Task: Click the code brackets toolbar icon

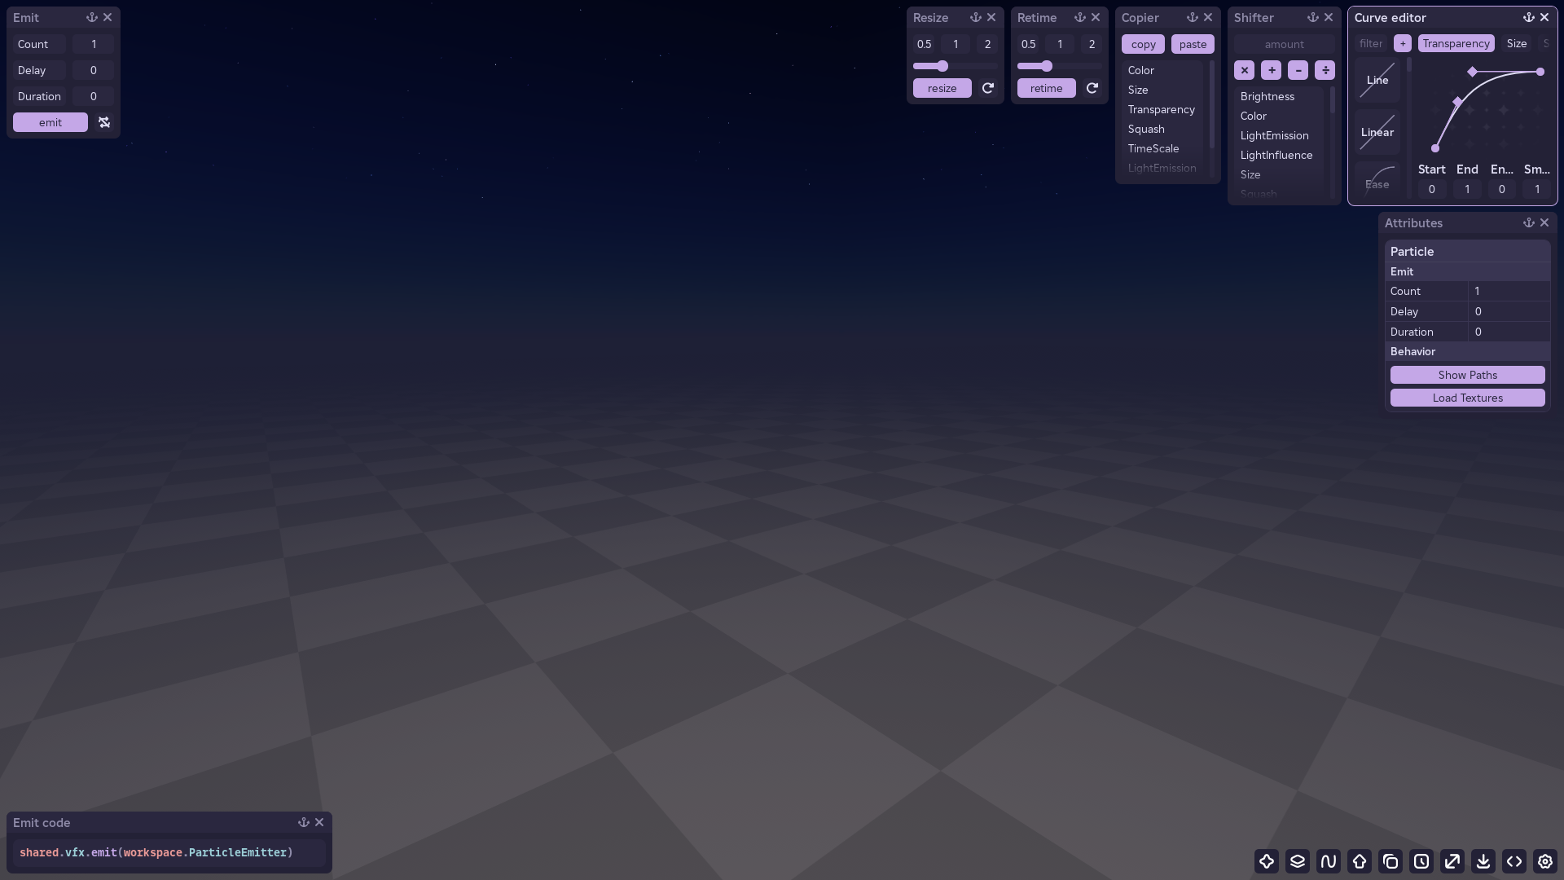Action: click(1514, 861)
